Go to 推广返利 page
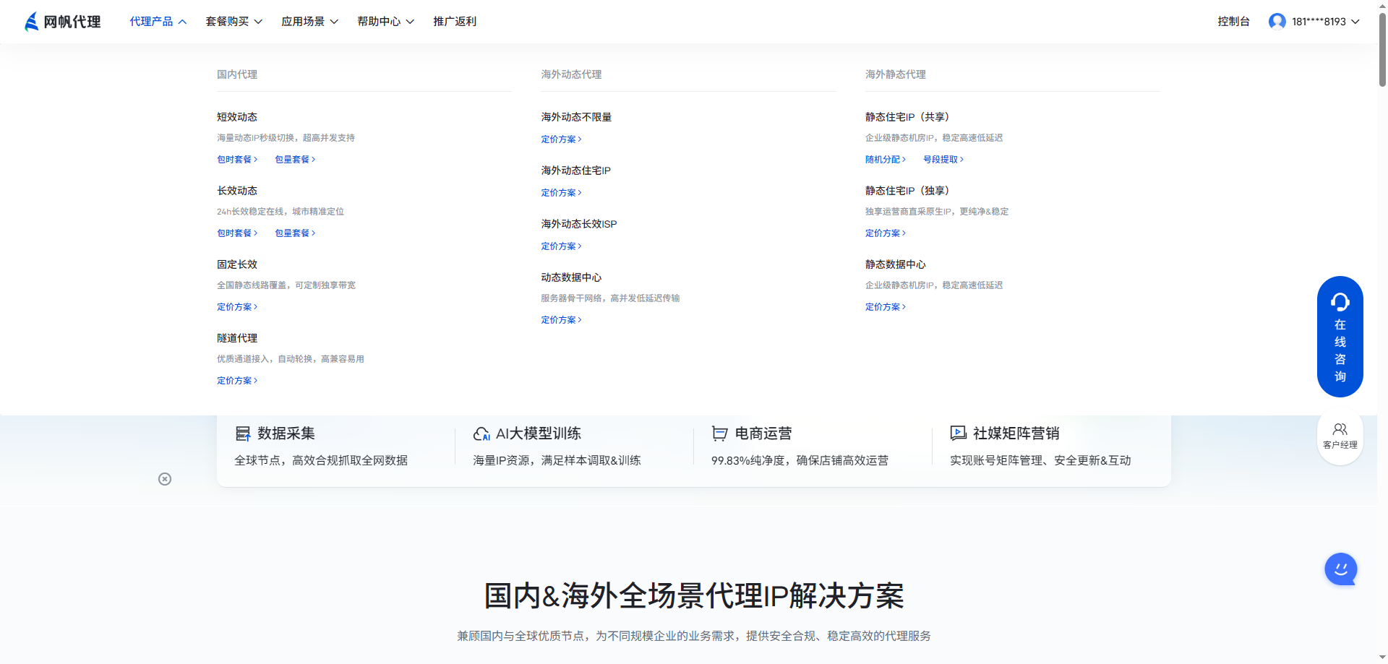Viewport: 1388px width, 664px height. pos(455,22)
